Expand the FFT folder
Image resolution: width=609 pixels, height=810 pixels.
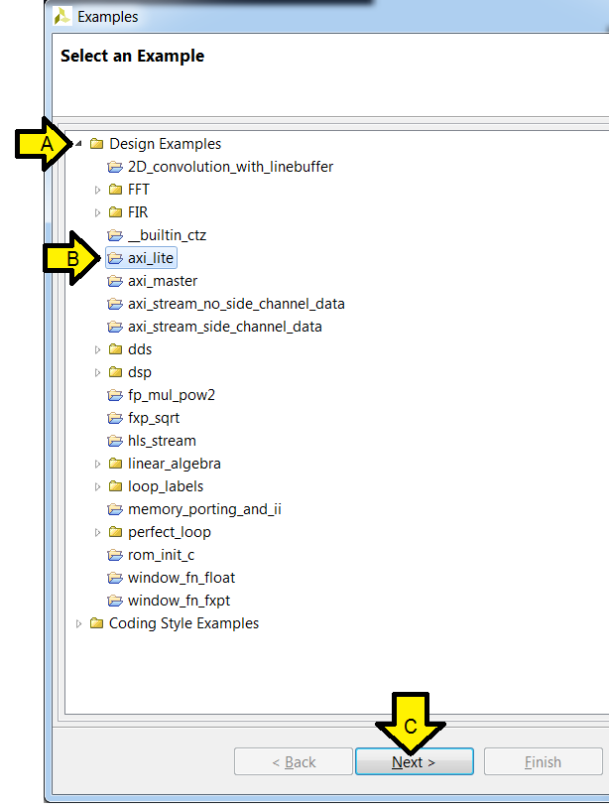97,190
